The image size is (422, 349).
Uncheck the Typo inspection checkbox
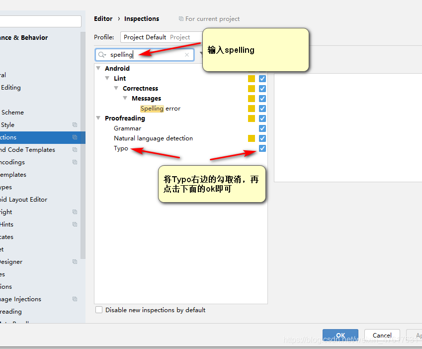click(x=262, y=148)
